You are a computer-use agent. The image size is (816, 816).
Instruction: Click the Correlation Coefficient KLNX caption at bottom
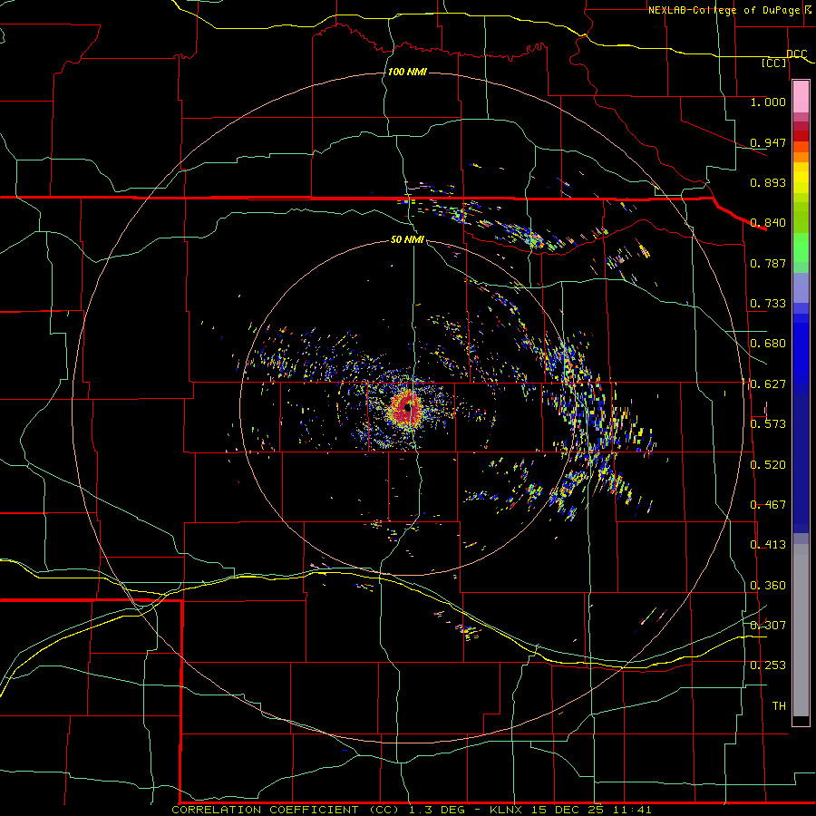pyautogui.click(x=411, y=810)
